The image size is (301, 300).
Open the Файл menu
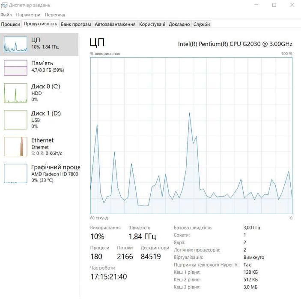click(x=6, y=15)
